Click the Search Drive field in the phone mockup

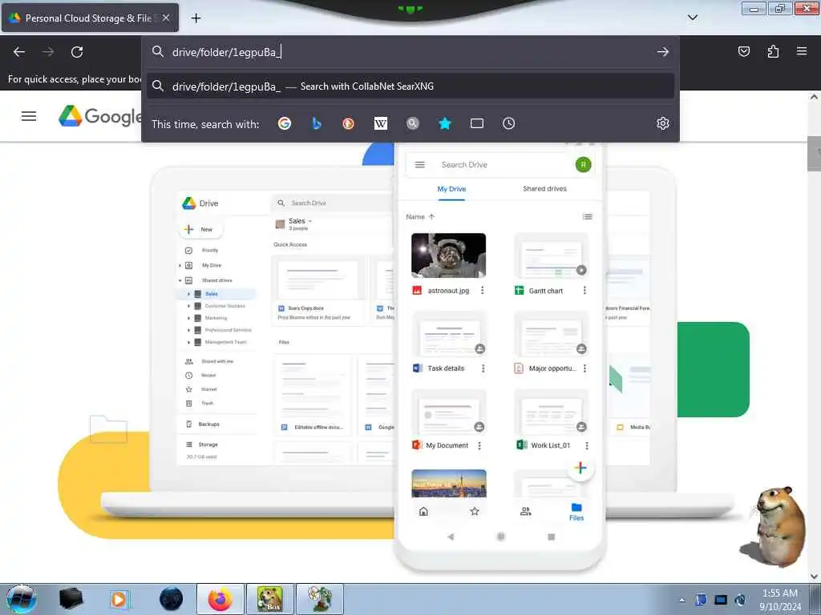464,165
